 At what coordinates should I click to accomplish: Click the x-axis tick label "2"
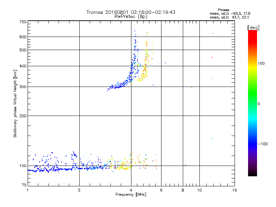(79, 190)
